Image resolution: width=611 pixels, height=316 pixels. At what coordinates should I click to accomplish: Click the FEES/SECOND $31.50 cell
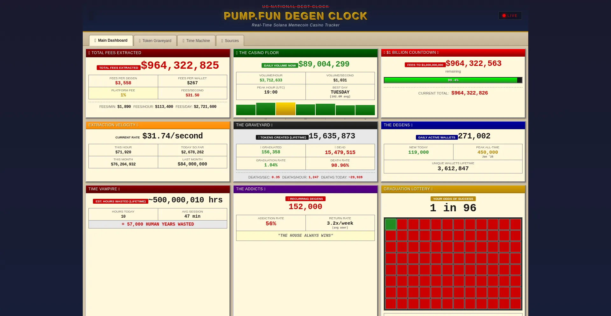tap(193, 93)
